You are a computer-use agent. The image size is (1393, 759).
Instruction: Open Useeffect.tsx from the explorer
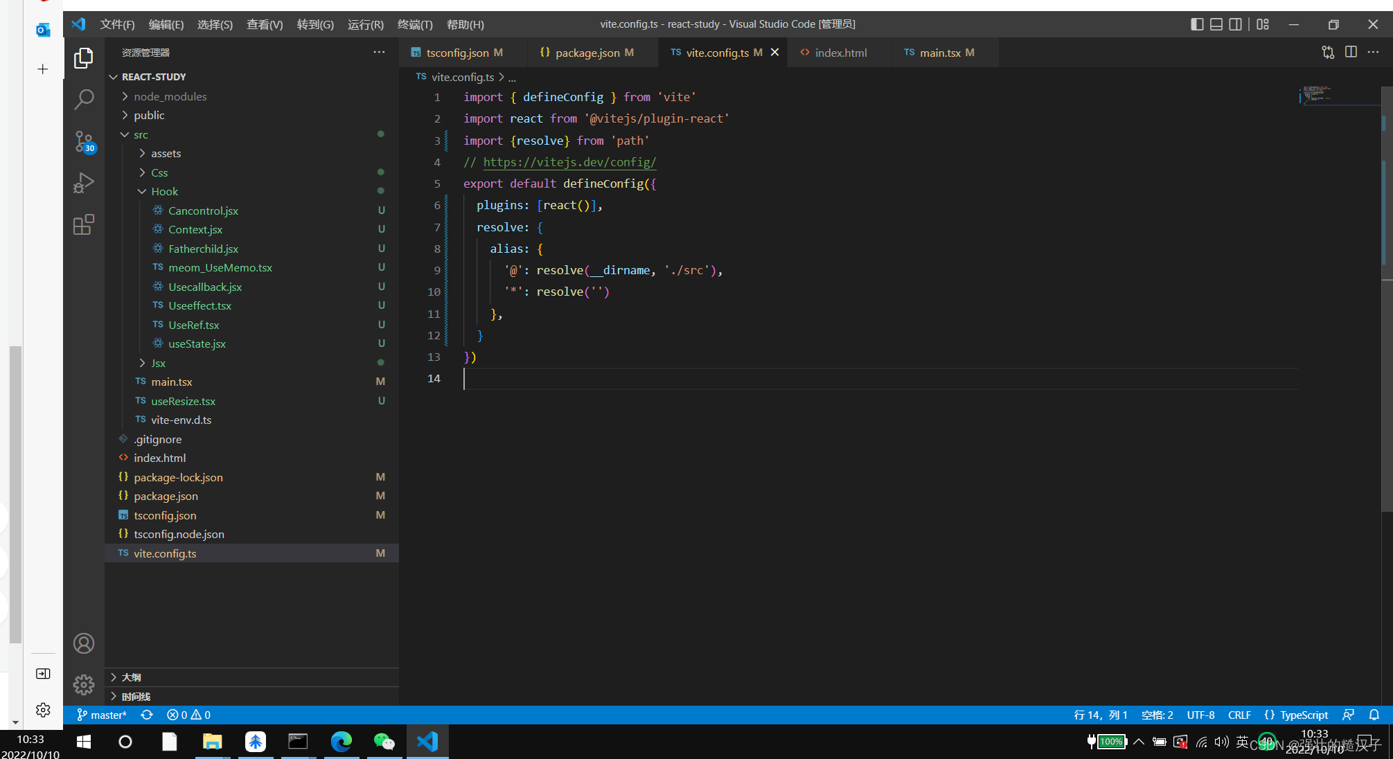click(200, 305)
